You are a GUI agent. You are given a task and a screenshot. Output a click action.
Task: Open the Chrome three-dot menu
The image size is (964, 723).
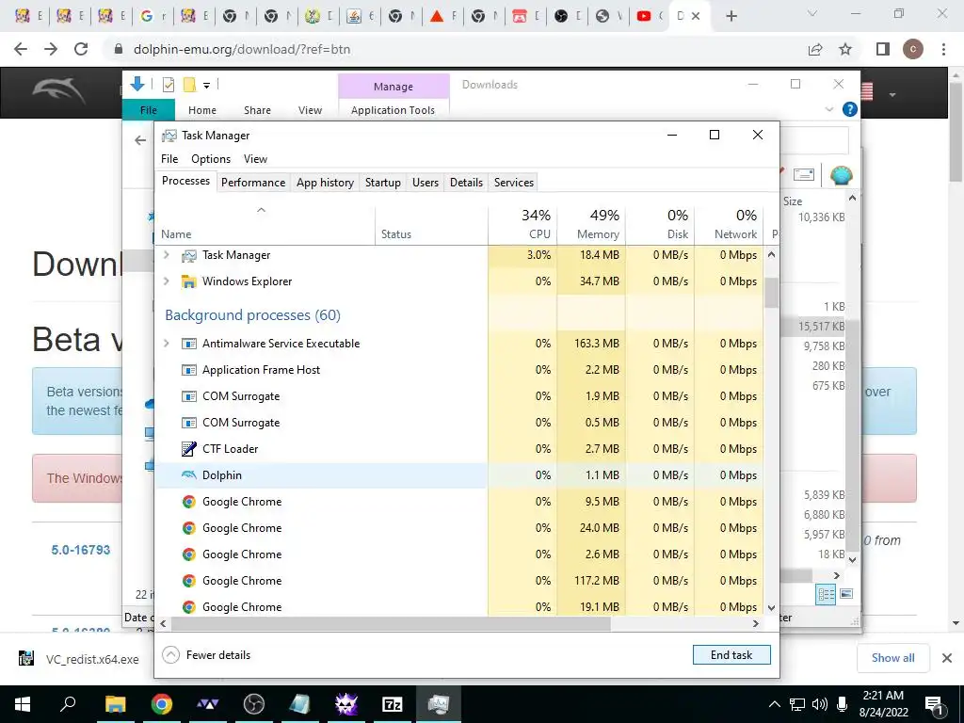(x=943, y=49)
